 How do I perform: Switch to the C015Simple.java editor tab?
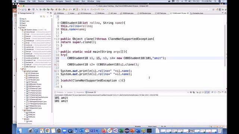click(x=85, y=13)
